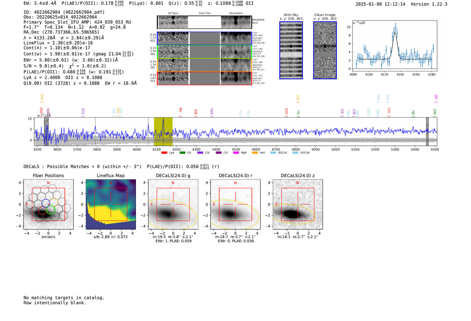This screenshot has height=321, width=471.
Task: Click the dashed green fiber circle
Action: point(50,211)
